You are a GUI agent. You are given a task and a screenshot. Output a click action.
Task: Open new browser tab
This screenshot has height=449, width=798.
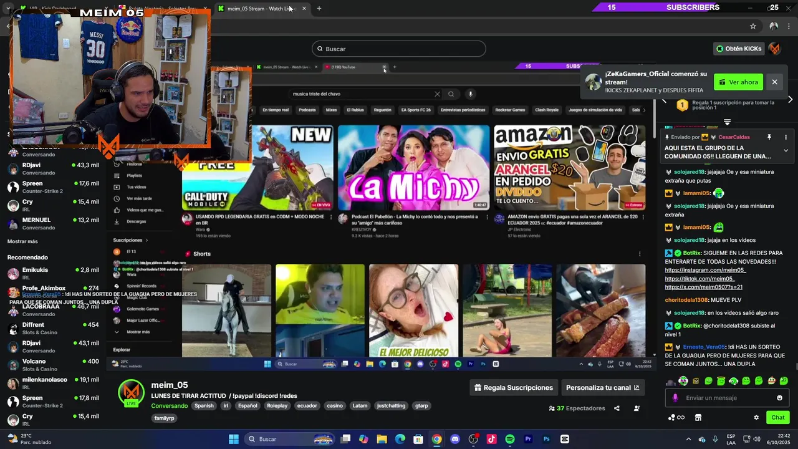[x=319, y=8]
